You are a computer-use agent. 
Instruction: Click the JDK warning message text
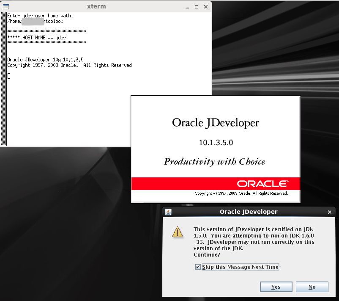254,239
